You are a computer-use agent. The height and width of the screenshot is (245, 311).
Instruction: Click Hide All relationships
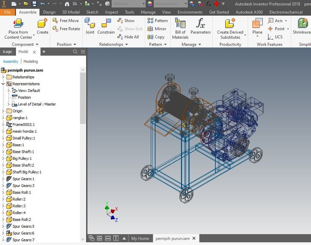[x=128, y=37]
